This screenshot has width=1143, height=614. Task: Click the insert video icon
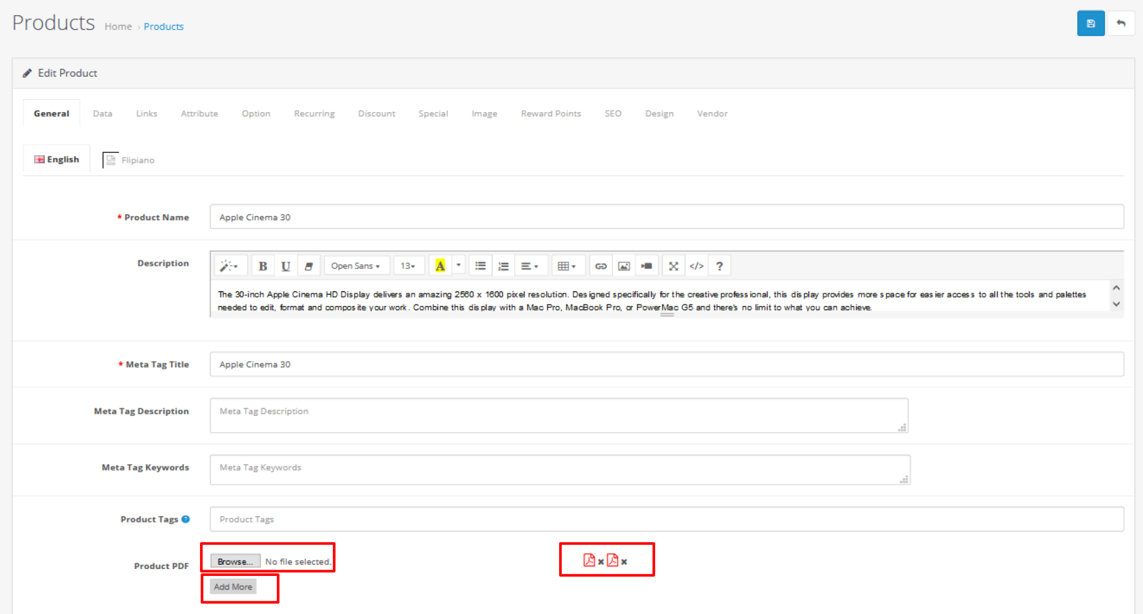(x=646, y=266)
